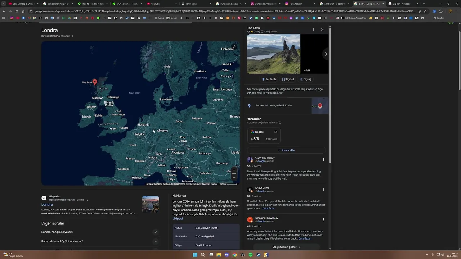Screen dimensions: 461x259
Task: Open options for Tim Bradley's review
Action: pos(323,159)
